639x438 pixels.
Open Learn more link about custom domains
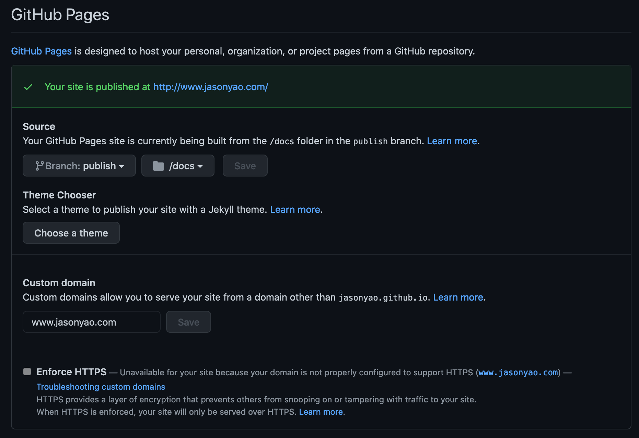click(x=458, y=297)
